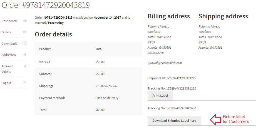The width and height of the screenshot is (268, 129).
Task: Select Logout from sidebar menu
Action: (x=6, y=83)
